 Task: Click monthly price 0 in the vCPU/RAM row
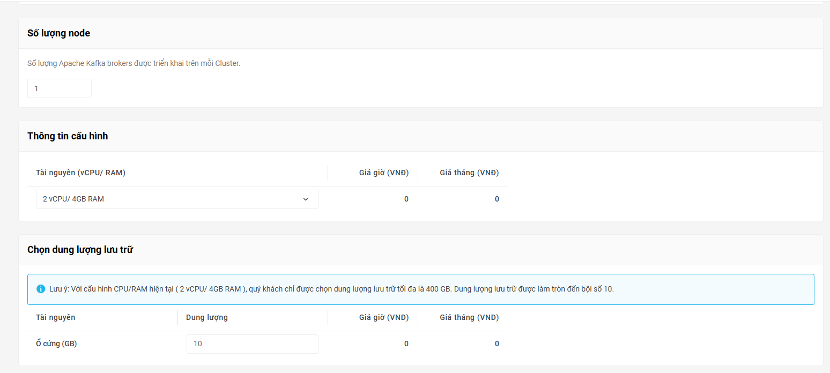[x=497, y=199]
